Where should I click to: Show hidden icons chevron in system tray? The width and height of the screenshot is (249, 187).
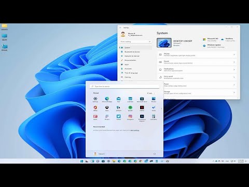click(213, 161)
